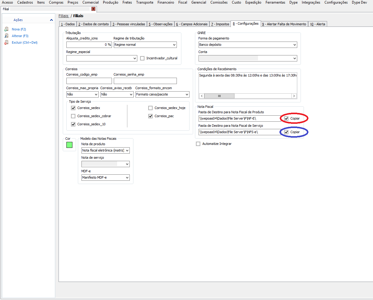Uncheck Correios_sedex checkbox

click(73, 108)
